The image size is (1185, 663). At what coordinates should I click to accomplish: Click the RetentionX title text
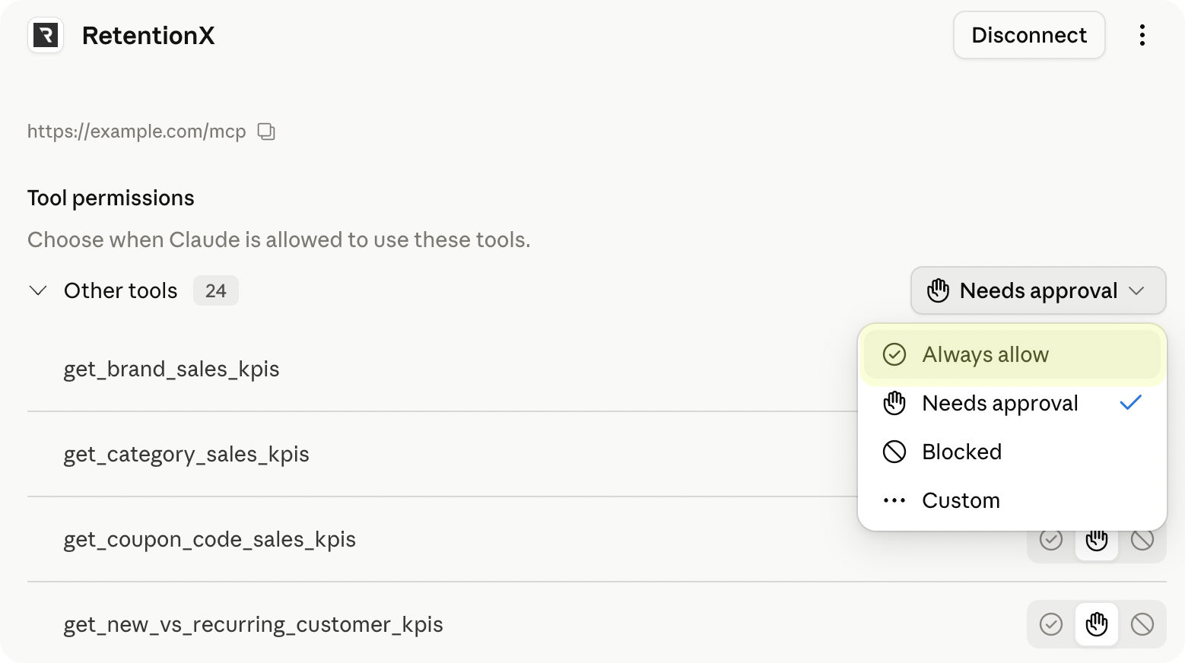148,36
